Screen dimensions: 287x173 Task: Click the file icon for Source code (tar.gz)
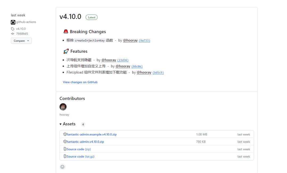coord(65,157)
